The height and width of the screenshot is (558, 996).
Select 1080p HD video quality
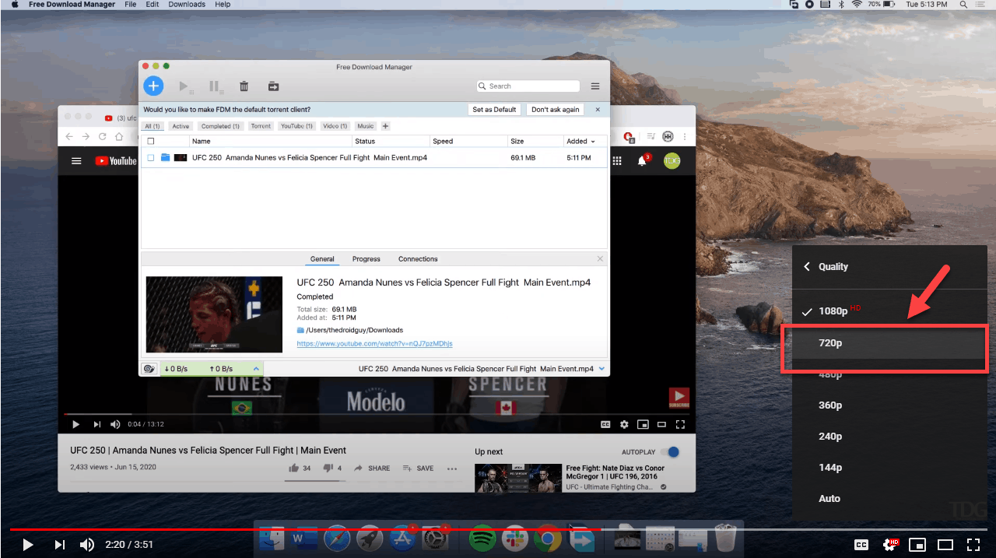[x=889, y=311]
